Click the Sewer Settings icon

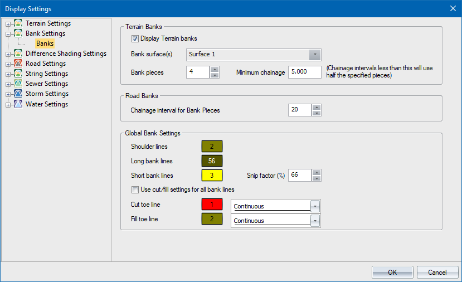coord(18,84)
